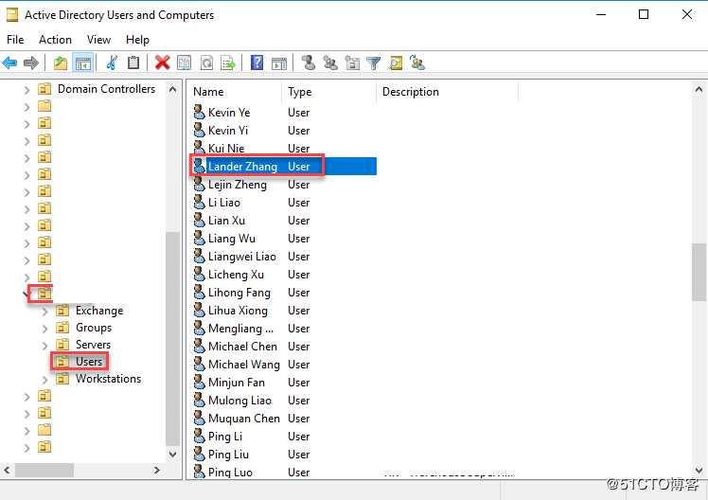Expand the Exchange OU node
708x500 pixels.
[44, 312]
